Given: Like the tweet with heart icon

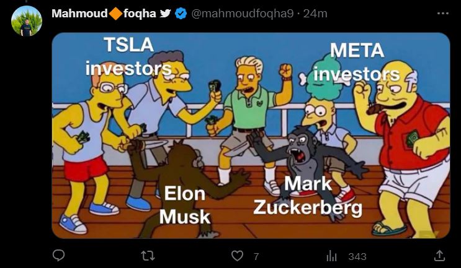Looking at the screenshot, I should (x=237, y=256).
